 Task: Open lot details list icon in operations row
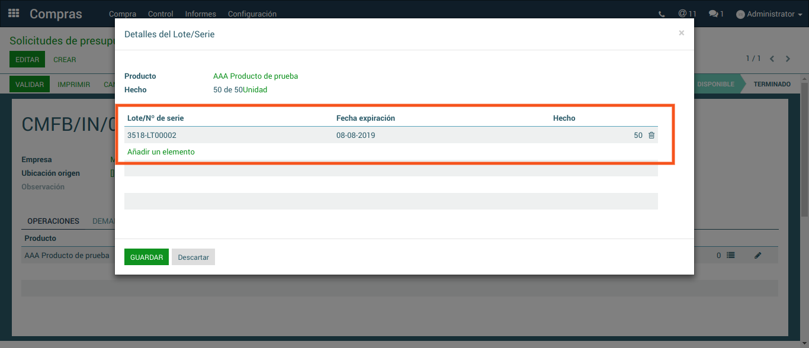pos(730,256)
